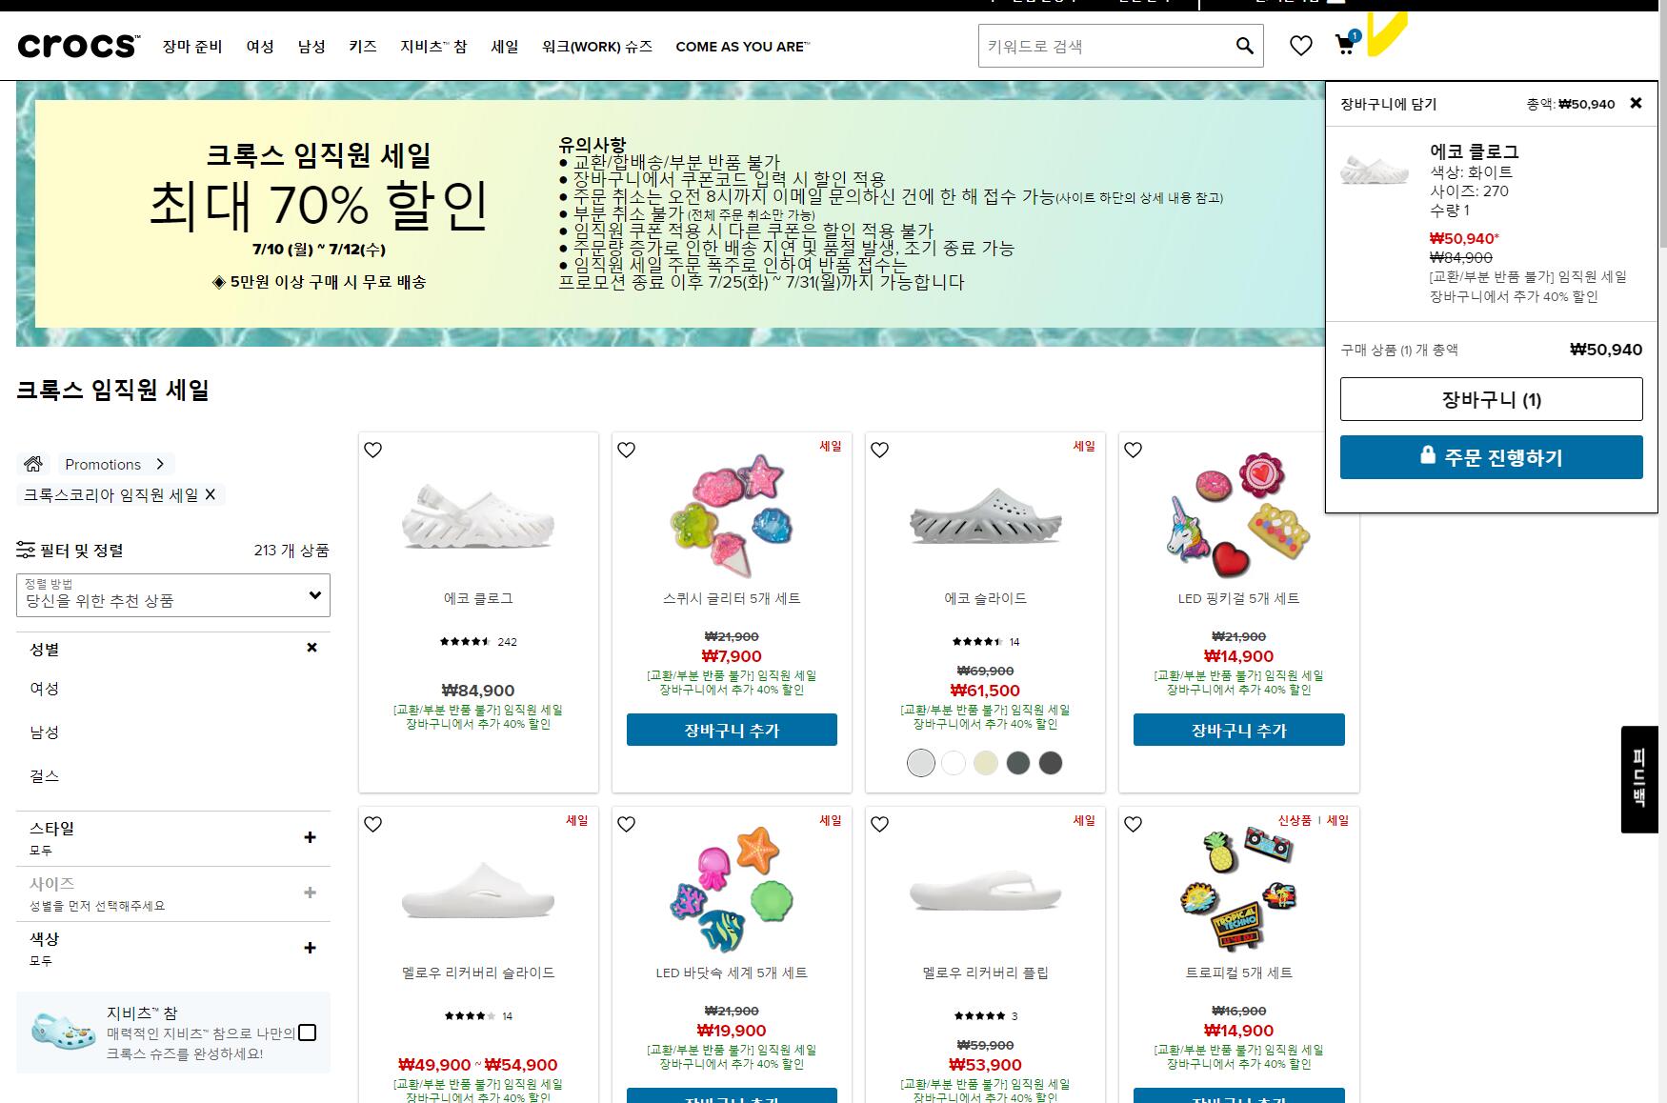Open the COME AS YOU ARE menu
Viewport: 1667px width, 1103px height.
click(x=742, y=46)
